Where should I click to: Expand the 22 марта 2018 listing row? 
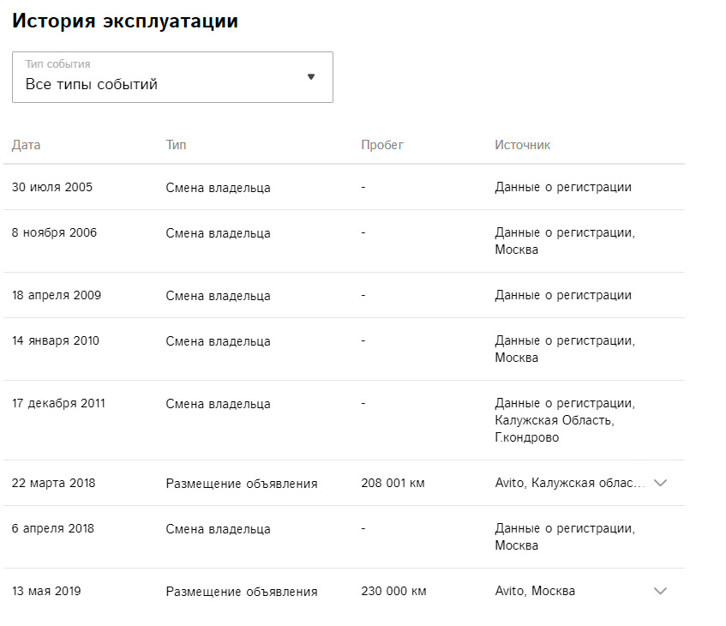pyautogui.click(x=660, y=483)
